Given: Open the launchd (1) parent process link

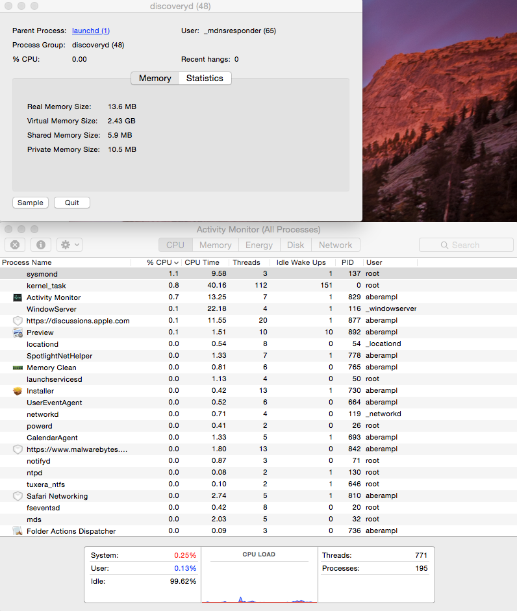Looking at the screenshot, I should pos(91,31).
